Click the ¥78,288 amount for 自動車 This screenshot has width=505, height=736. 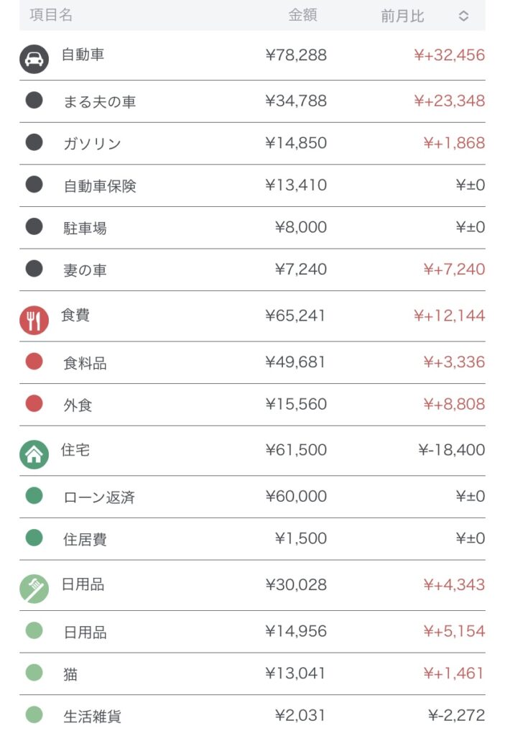295,55
